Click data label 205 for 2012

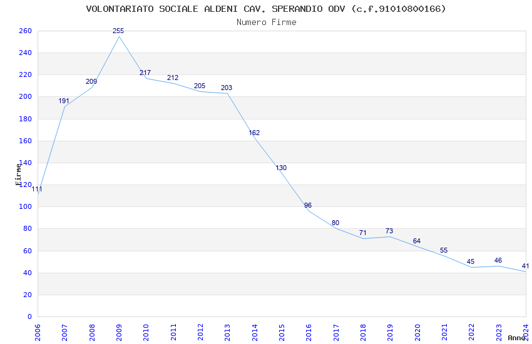point(200,86)
